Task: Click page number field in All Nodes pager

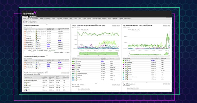Action: (33, 51)
